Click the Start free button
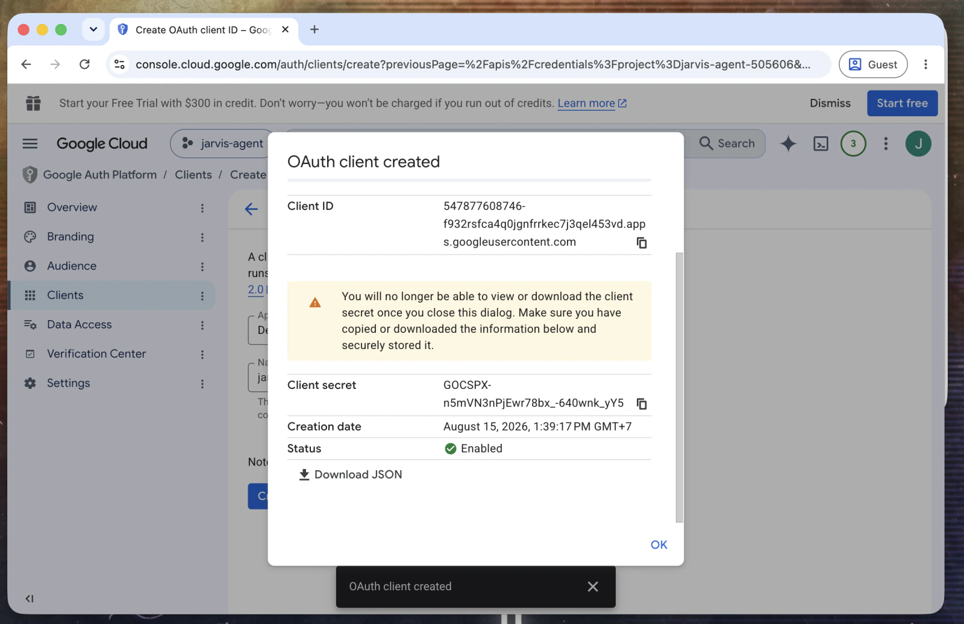 902,103
